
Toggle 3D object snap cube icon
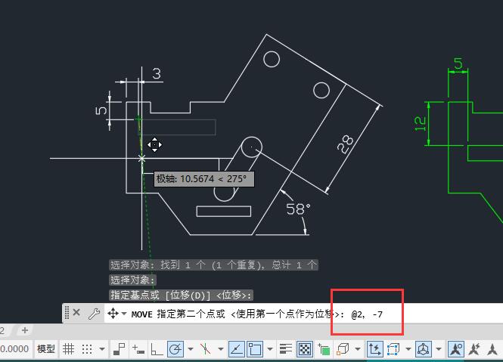[x=343, y=349]
